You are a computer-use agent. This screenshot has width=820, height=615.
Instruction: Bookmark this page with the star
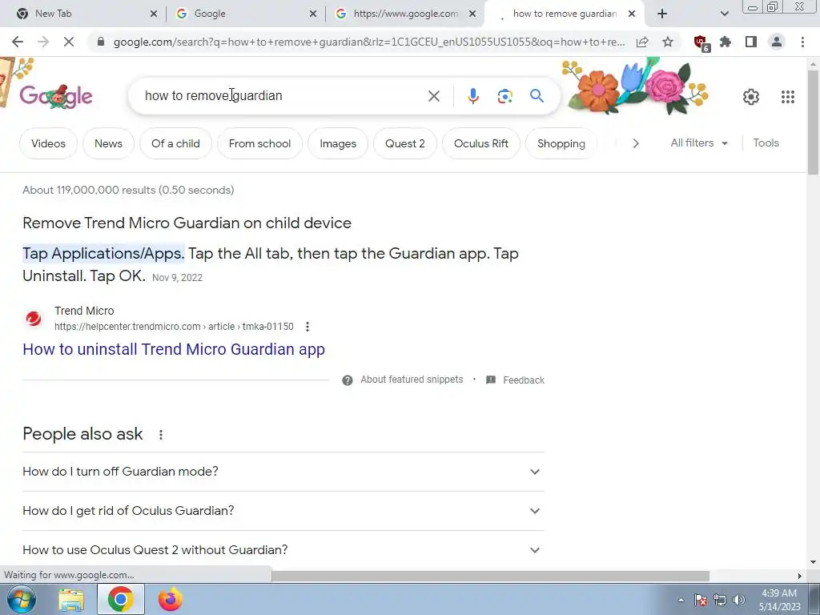pos(668,42)
